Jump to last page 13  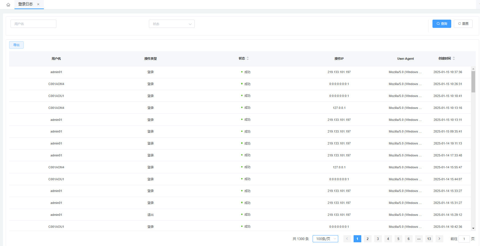tap(429, 239)
